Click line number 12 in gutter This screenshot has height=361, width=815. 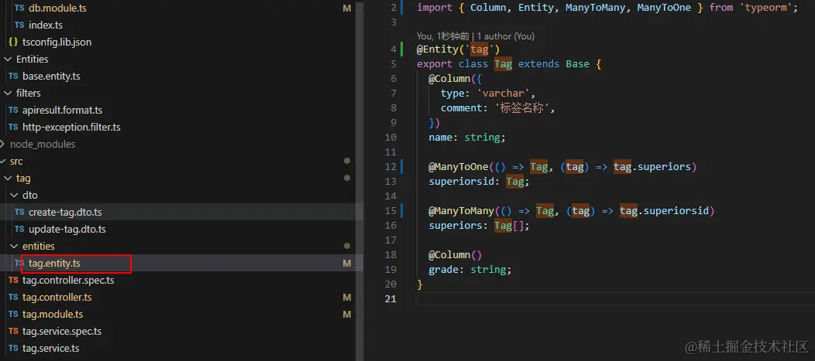pos(390,166)
